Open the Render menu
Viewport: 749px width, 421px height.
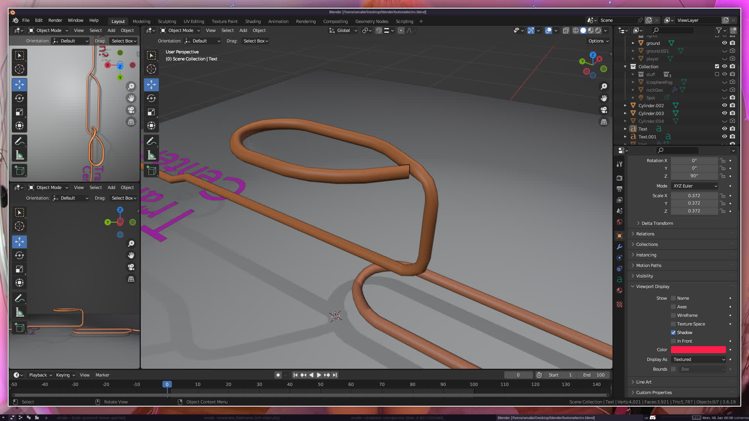pos(55,20)
